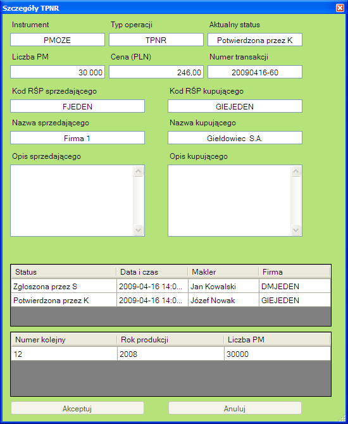Click up arrow in Opis kupującego scrollbar
Screen dimensions: 348x424
click(296, 171)
